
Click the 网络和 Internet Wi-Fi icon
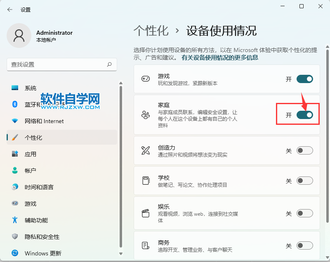(15, 121)
